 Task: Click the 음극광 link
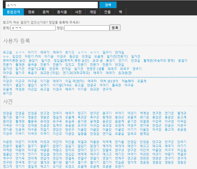[x=32, y=65]
